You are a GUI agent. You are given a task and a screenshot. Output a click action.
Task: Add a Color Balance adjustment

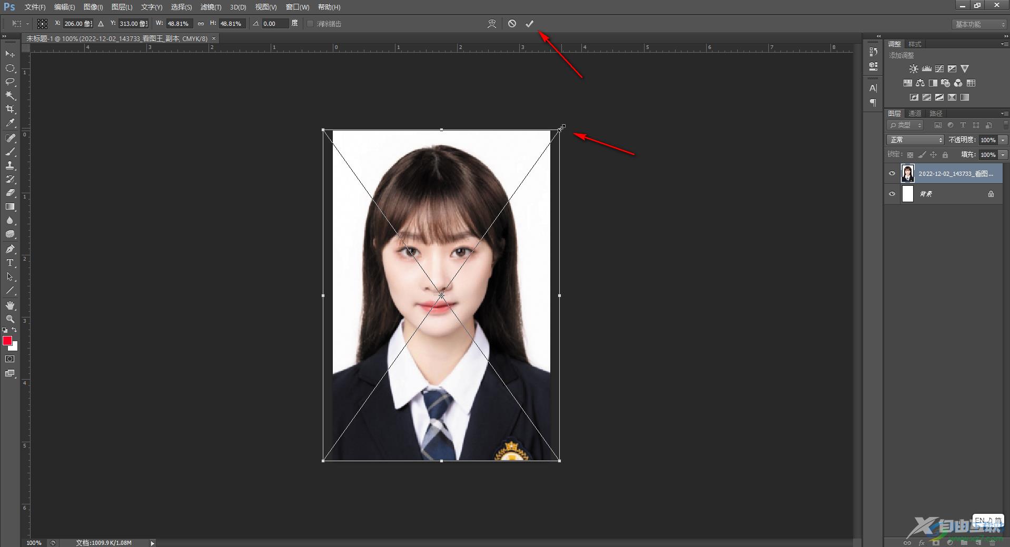(920, 83)
